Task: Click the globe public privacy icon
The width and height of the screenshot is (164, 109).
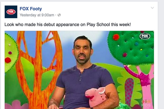Action: pos(59,15)
